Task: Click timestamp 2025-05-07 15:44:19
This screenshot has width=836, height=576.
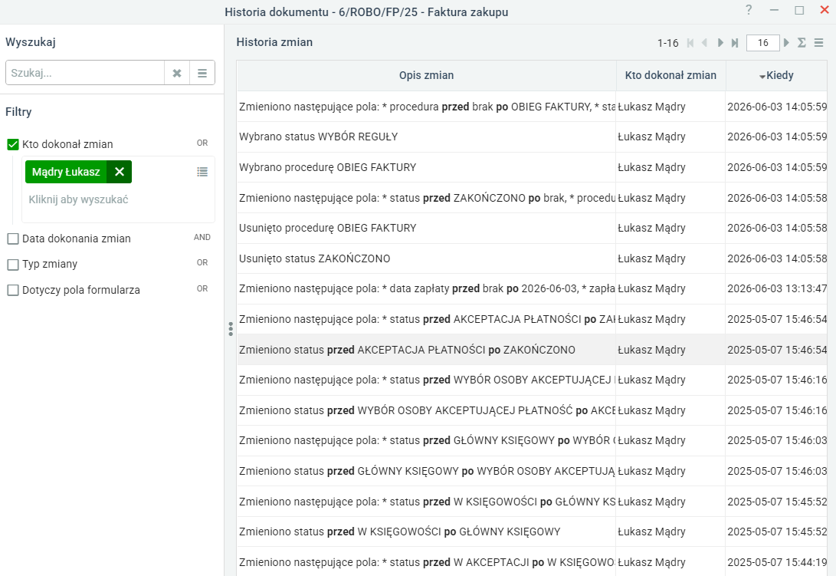Action: click(777, 562)
